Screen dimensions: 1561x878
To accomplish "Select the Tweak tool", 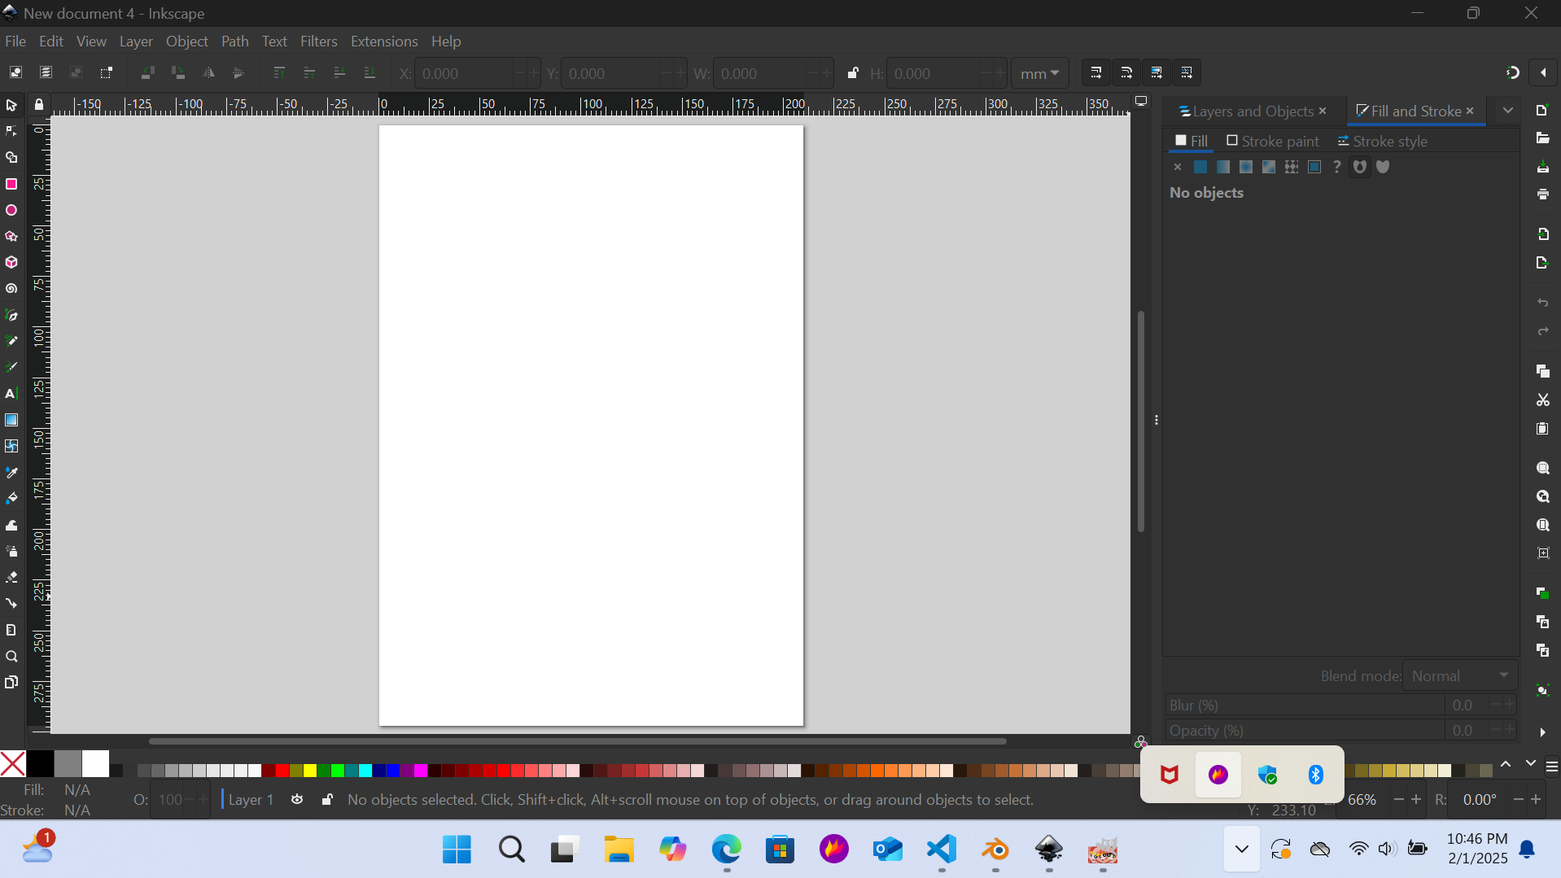I will (11, 526).
